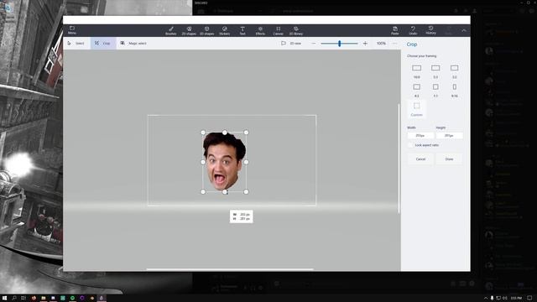Click the top-right crop handle
The image size is (537, 302).
246,133
